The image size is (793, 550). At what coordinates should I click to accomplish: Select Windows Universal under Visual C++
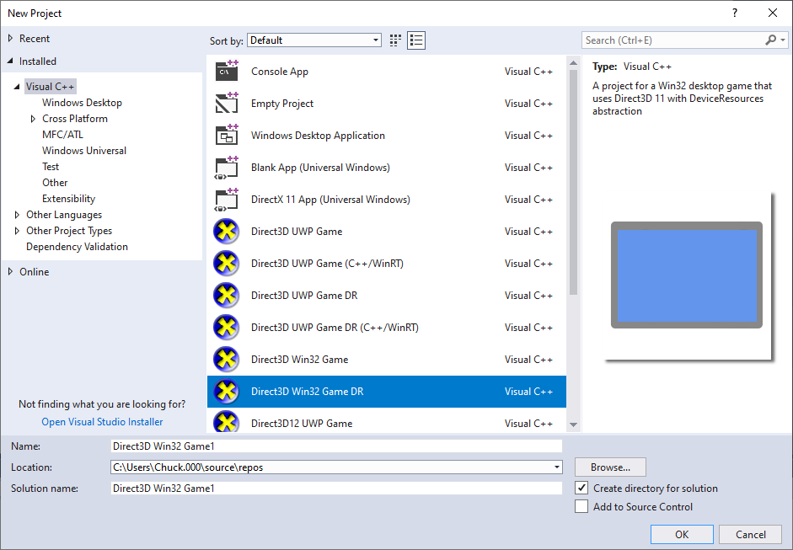84,150
